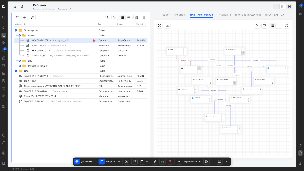Click the Техпроцессы breadcrumb link

coord(39,9)
